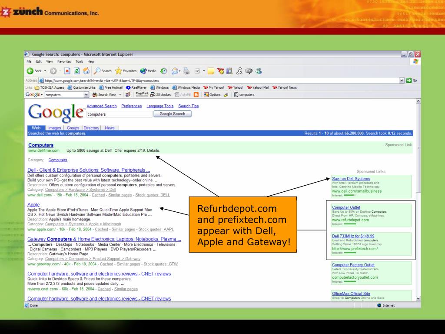
Task: Click the computers word-find toolbar button
Action: tap(244, 94)
